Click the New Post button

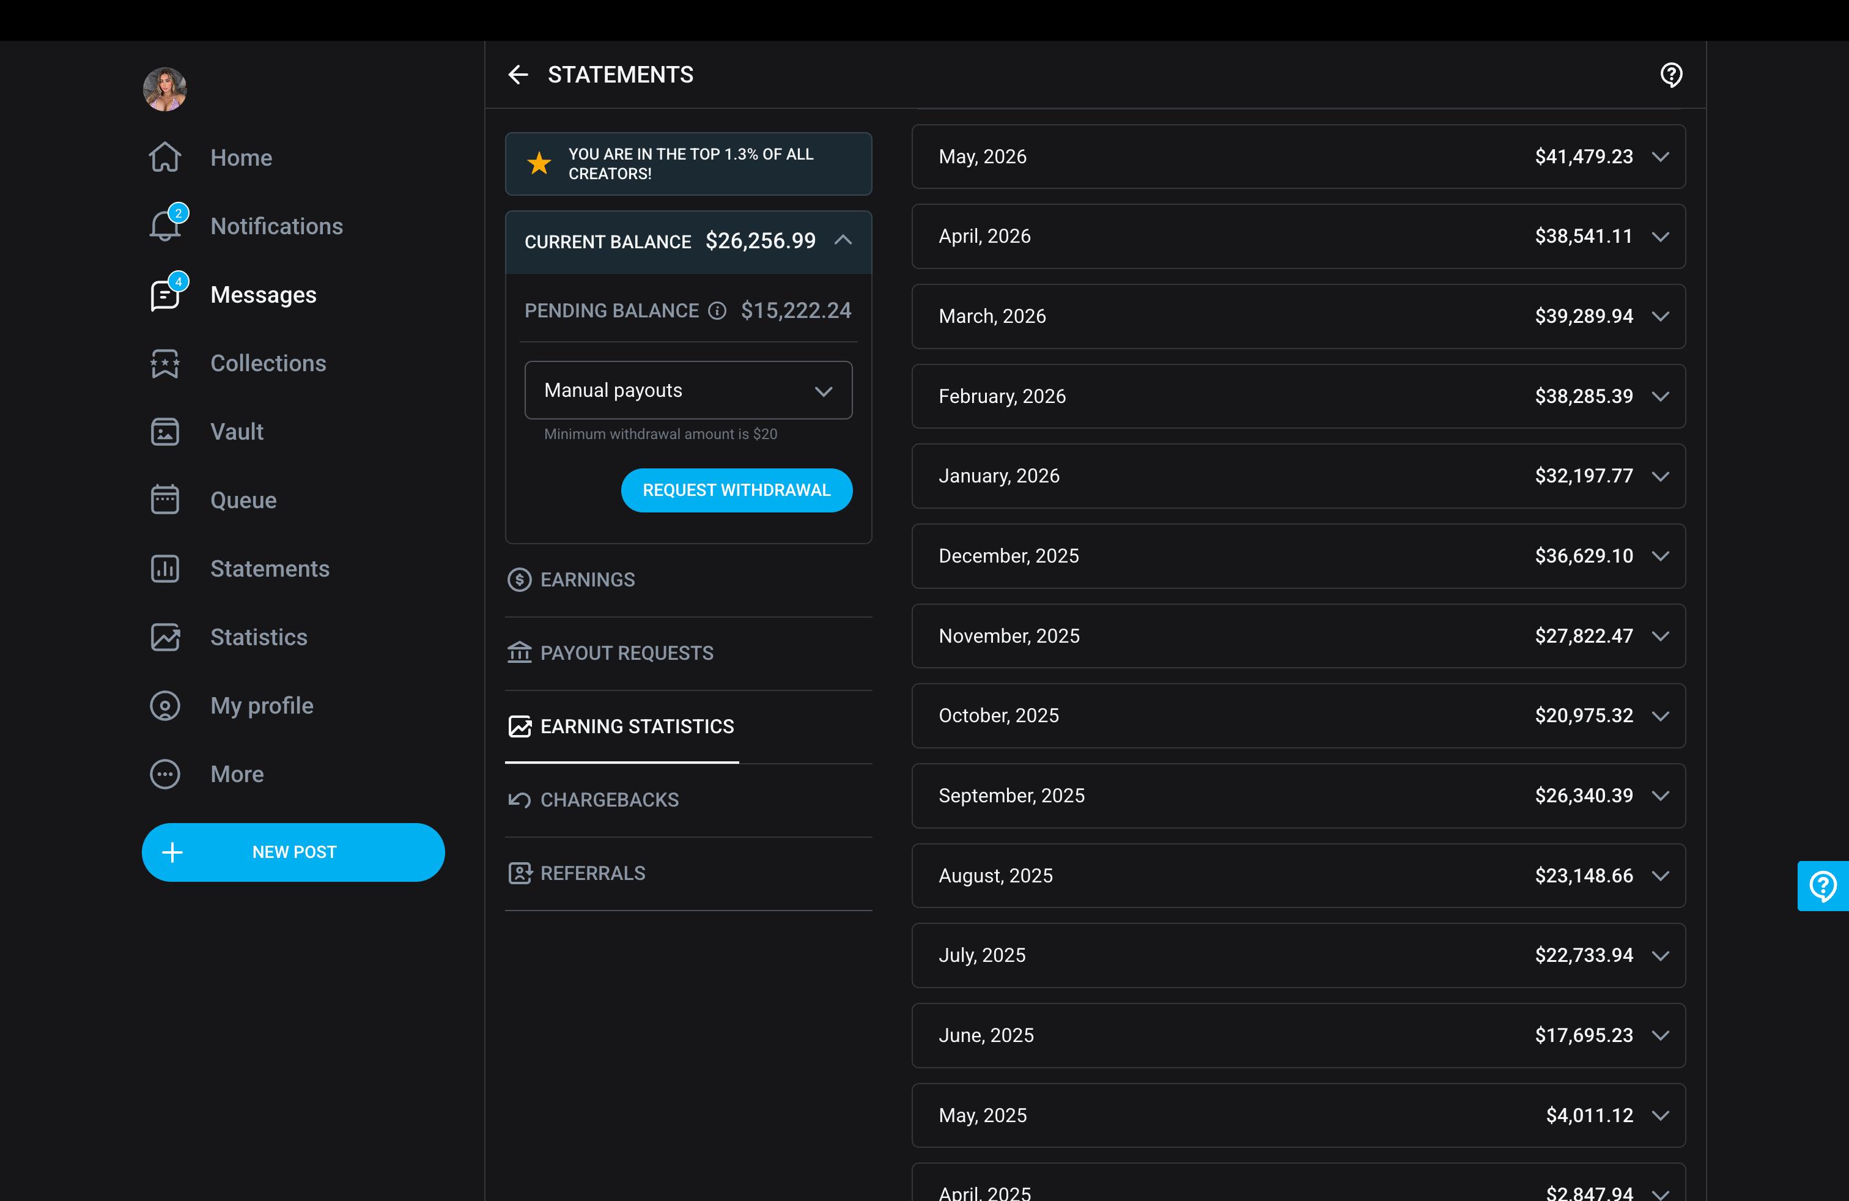[293, 852]
